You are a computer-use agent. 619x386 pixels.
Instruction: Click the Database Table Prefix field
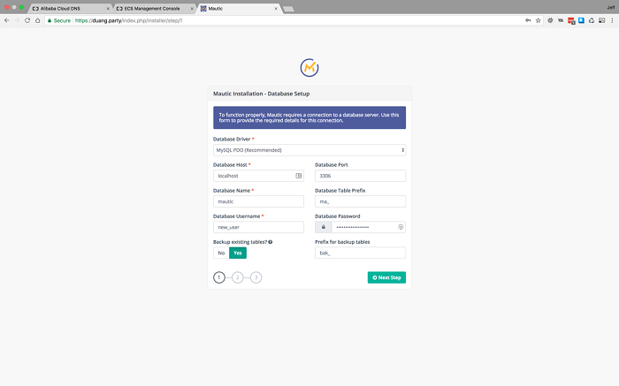click(360, 201)
